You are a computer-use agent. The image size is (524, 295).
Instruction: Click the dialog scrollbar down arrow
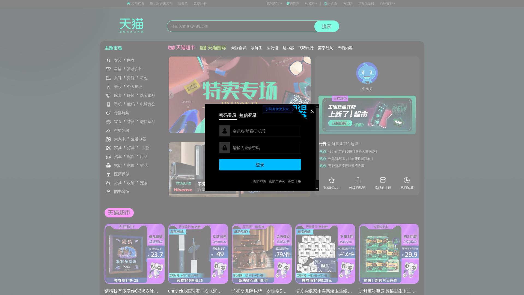(x=317, y=189)
